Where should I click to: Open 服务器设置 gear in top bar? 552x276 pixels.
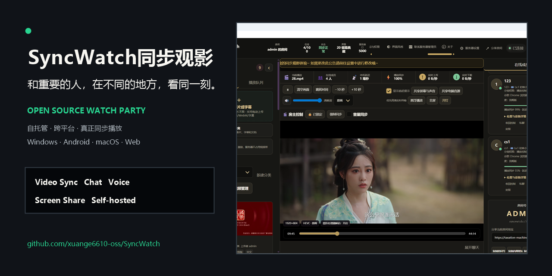click(470, 48)
